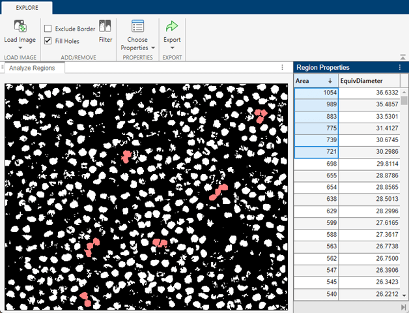The height and width of the screenshot is (313, 409).
Task: Switch to the EXPLORE ribbon tab
Action: coord(27,8)
